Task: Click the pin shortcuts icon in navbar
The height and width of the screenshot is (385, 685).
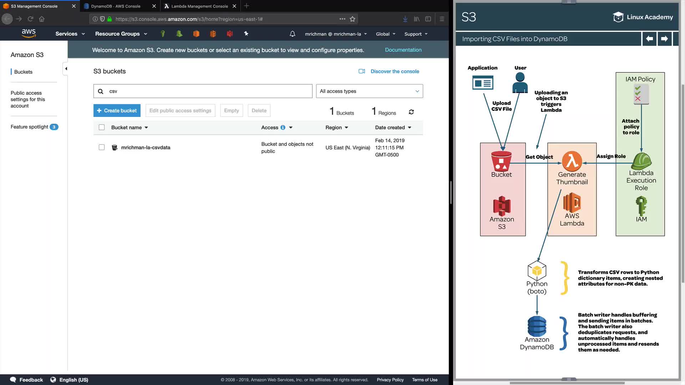Action: (246, 34)
